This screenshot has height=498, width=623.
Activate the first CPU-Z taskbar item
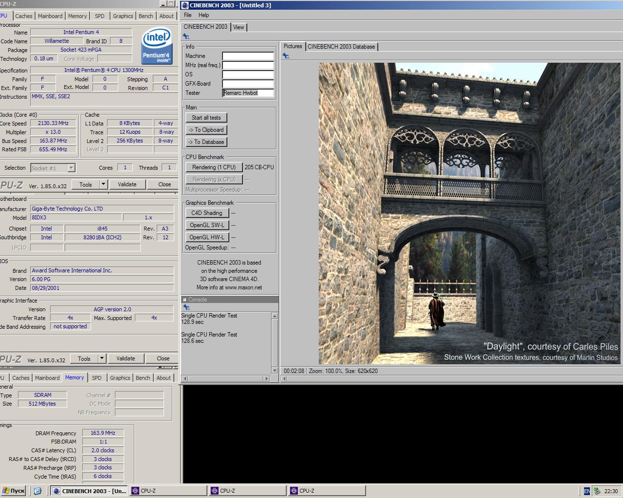click(168, 491)
